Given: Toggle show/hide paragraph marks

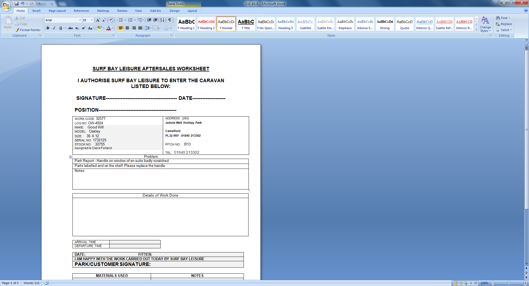Looking at the screenshot, I should pos(170,20).
